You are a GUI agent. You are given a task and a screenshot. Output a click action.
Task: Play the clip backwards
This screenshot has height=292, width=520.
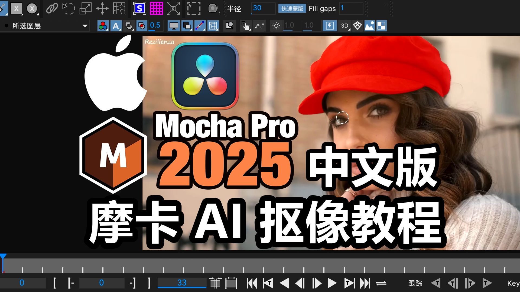point(284,283)
